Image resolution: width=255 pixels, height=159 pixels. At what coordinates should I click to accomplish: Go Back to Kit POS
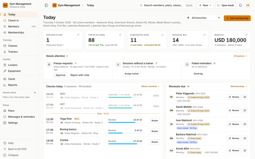[x=19, y=149]
